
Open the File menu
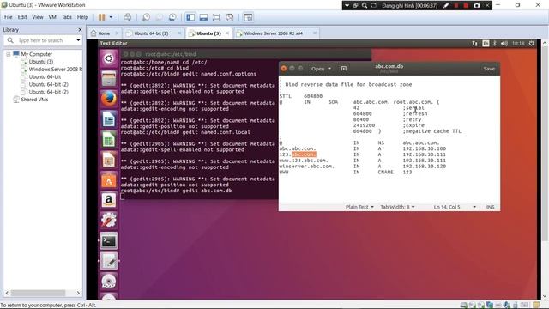coord(8,17)
